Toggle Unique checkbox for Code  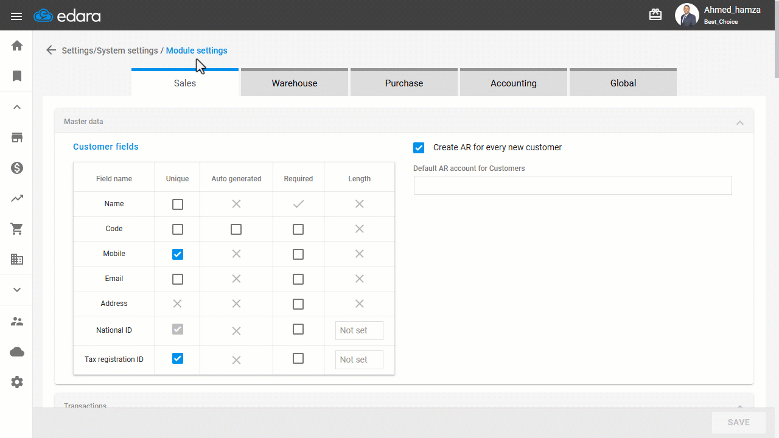pyautogui.click(x=178, y=229)
